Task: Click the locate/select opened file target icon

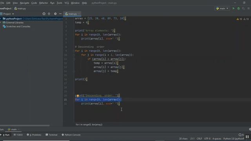Action: tap(44, 14)
